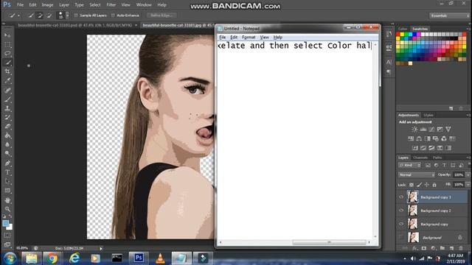This screenshot has width=472, height=265.
Task: Add a Brightness/Contrast adjustment
Action: pos(414,130)
